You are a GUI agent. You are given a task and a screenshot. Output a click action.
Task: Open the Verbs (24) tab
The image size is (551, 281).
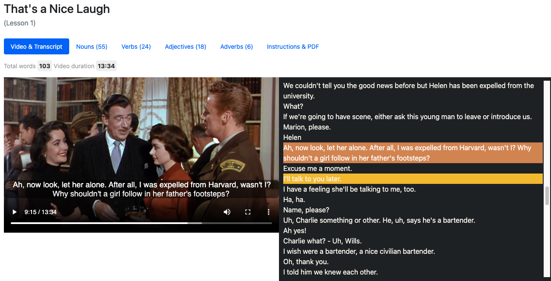pos(136,47)
